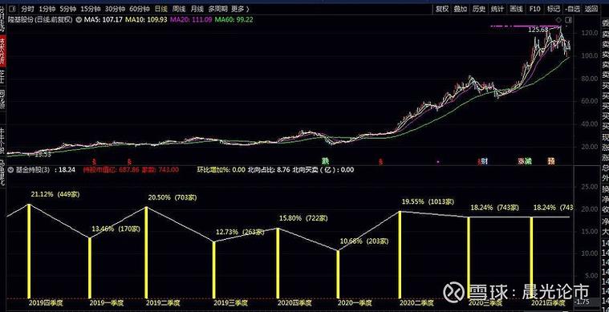Expand the 更多 periods menu
The width and height of the screenshot is (609, 312).
pos(240,9)
